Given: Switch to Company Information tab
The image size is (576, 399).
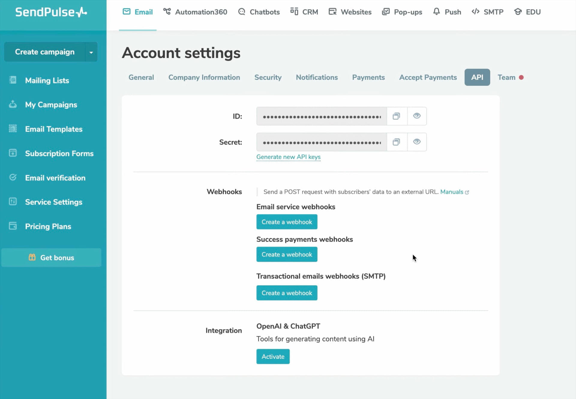Looking at the screenshot, I should (204, 77).
